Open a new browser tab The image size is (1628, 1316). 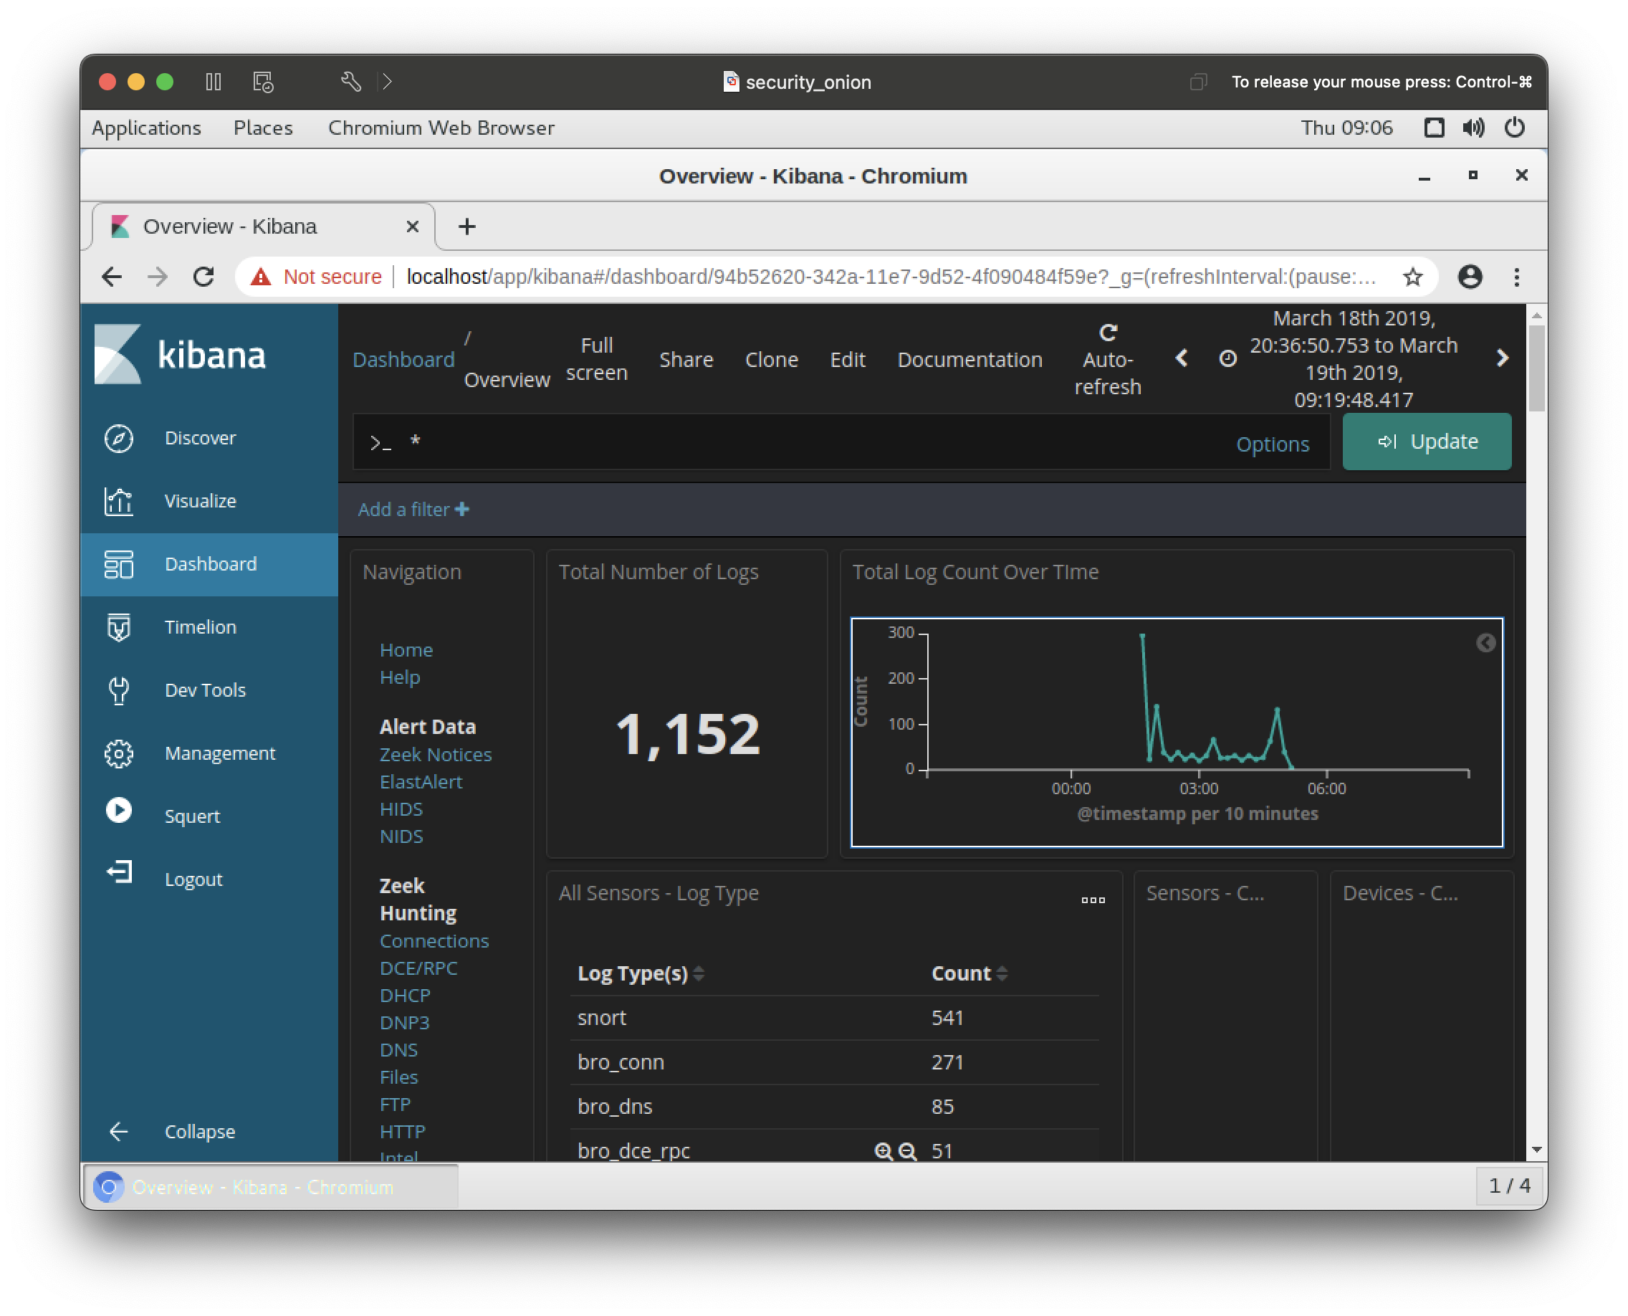click(467, 227)
